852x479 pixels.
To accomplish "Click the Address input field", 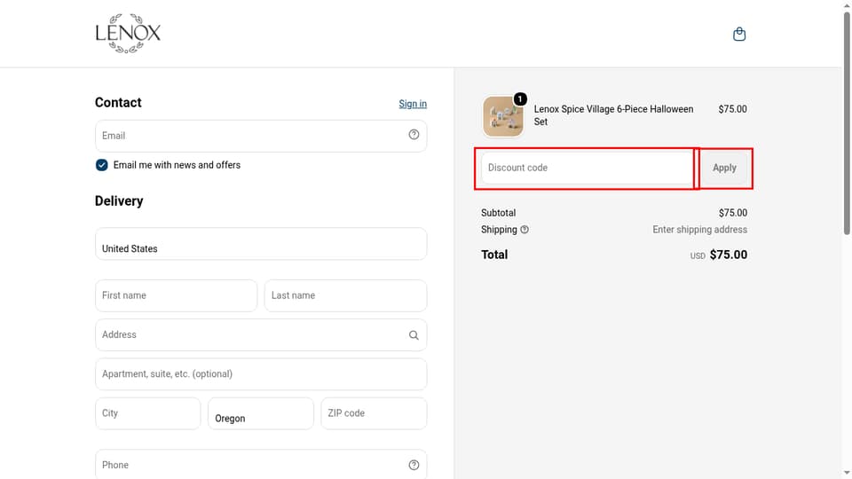I will tap(261, 335).
